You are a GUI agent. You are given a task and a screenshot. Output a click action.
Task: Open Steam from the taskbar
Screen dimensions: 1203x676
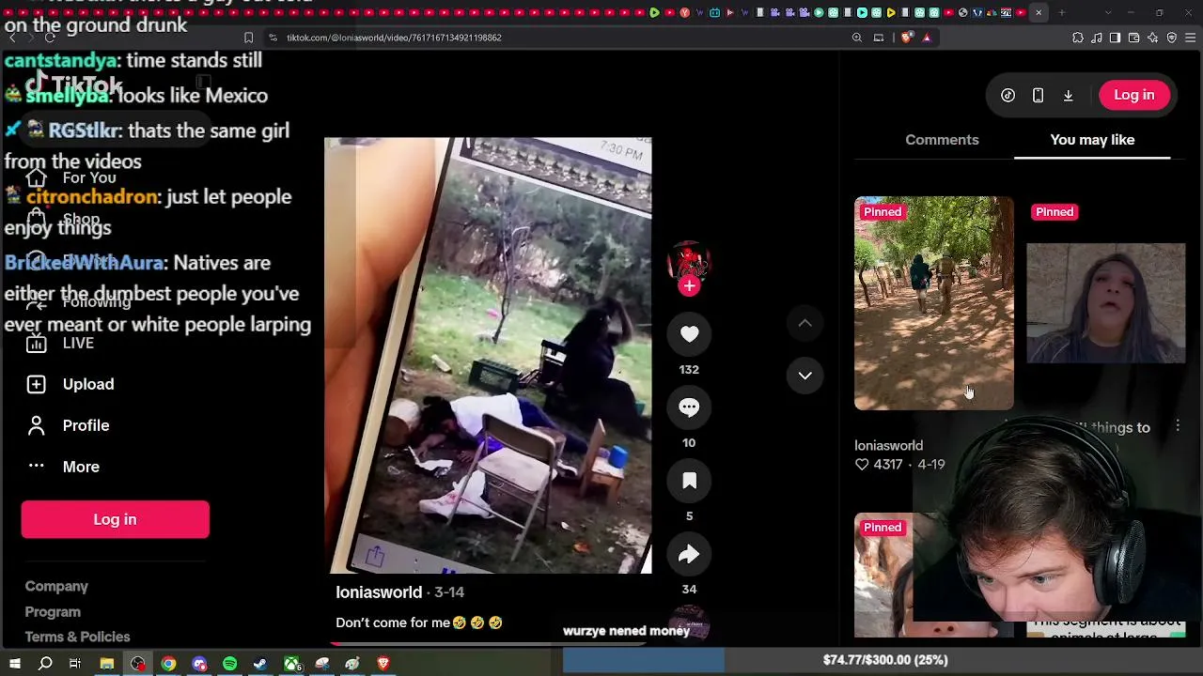click(x=260, y=664)
